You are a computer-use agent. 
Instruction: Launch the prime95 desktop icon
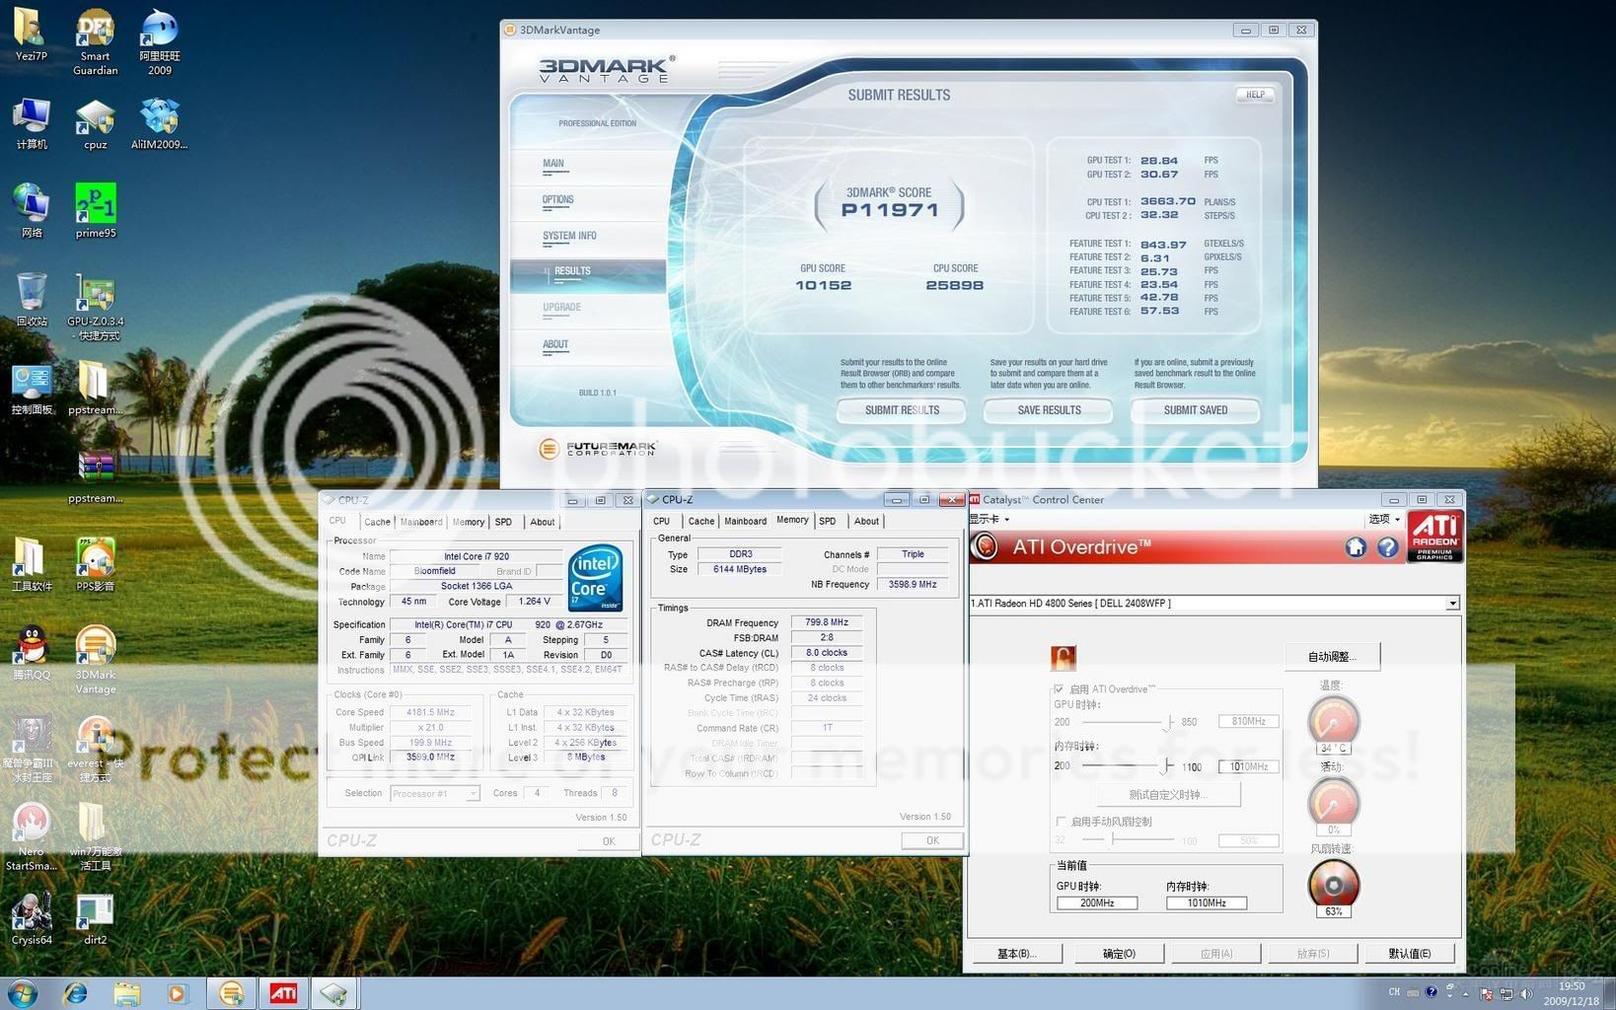[96, 211]
